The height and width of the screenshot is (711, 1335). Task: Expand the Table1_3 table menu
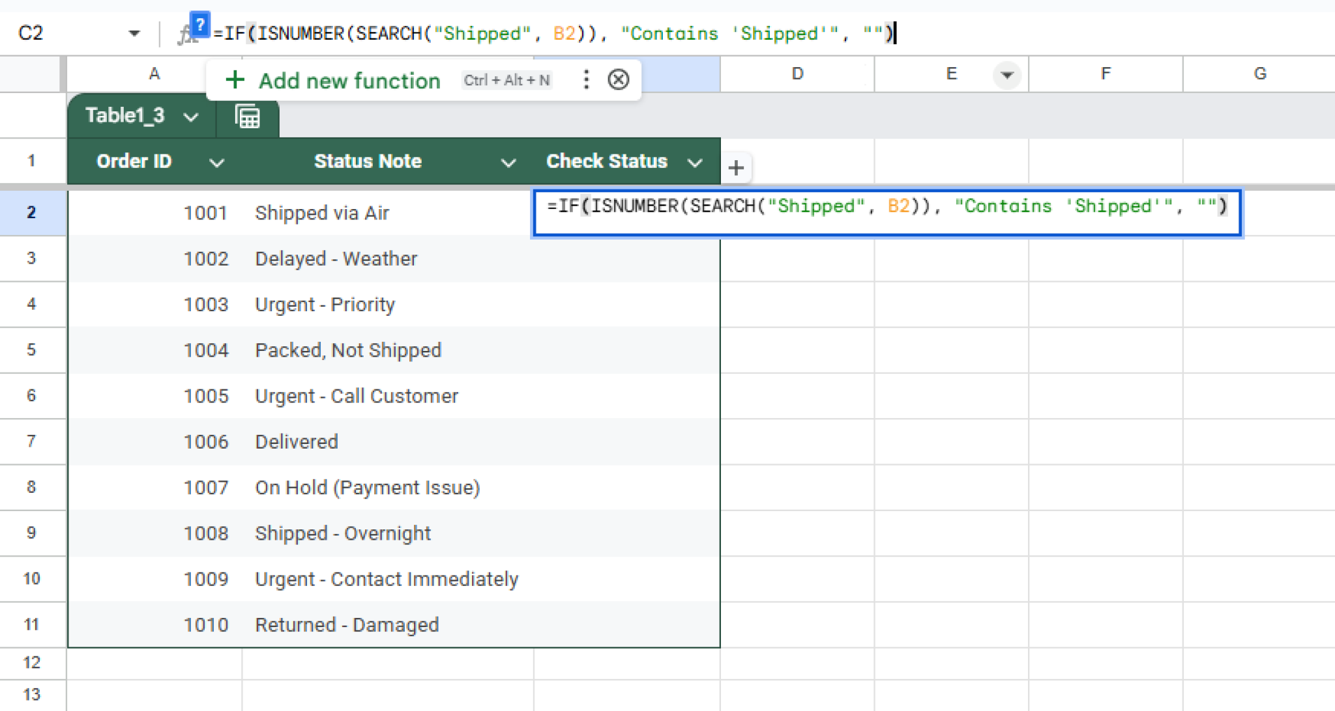[x=191, y=117]
